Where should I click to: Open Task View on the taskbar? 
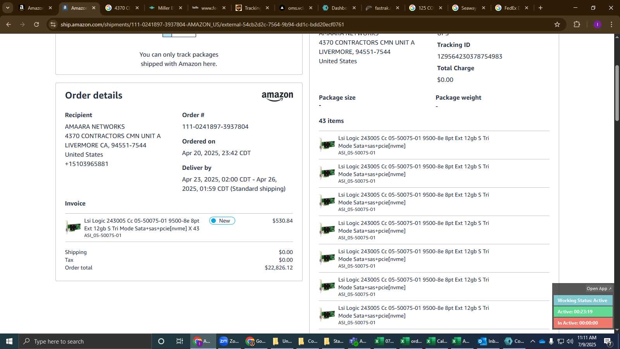click(x=180, y=341)
